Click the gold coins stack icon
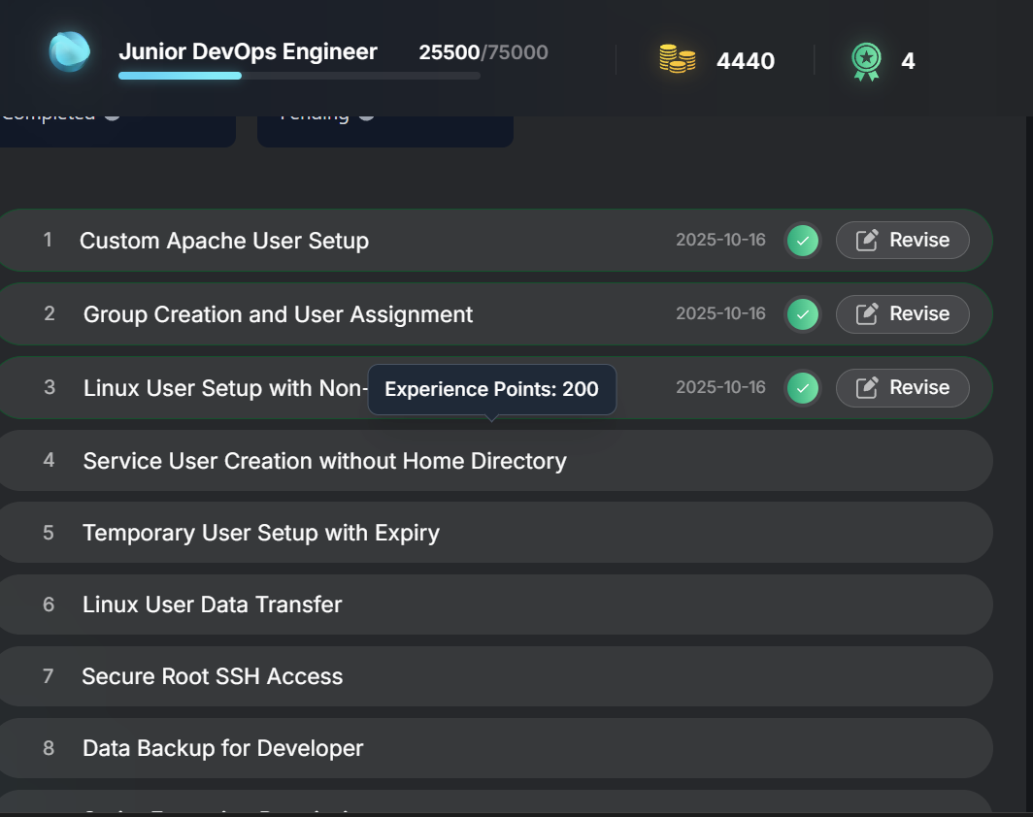 (x=677, y=59)
